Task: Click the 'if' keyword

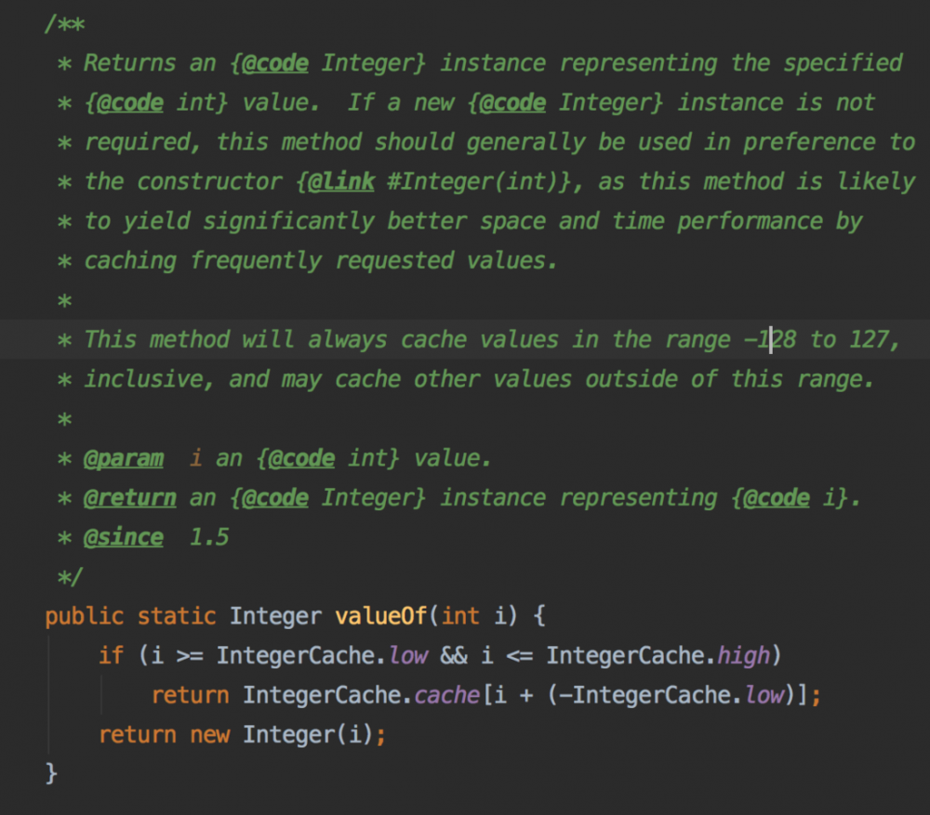Action: point(111,655)
